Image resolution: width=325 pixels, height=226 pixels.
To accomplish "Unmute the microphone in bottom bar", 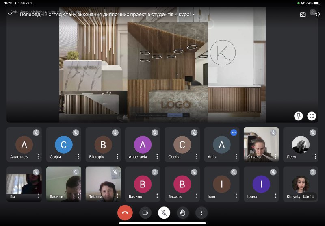I will 164,212.
